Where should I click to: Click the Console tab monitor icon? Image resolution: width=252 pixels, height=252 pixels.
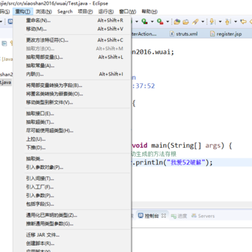point(141,216)
